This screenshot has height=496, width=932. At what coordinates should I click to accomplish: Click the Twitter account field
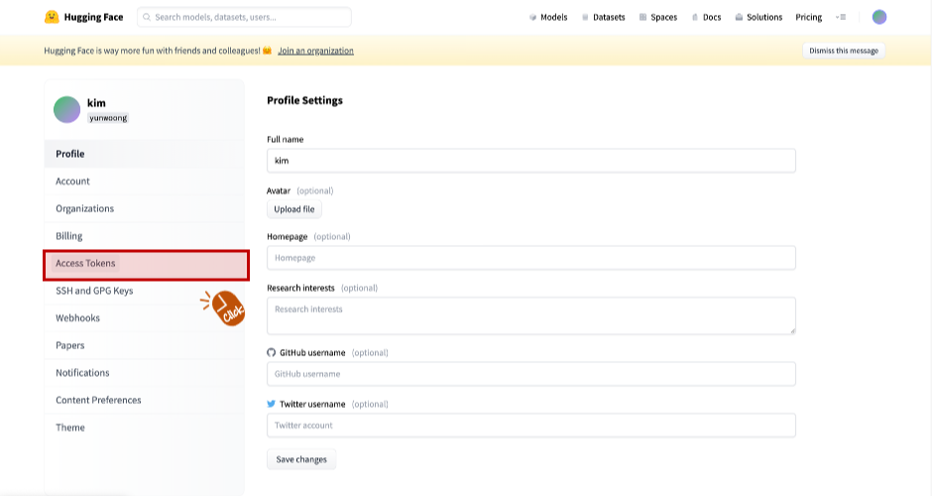tap(531, 426)
